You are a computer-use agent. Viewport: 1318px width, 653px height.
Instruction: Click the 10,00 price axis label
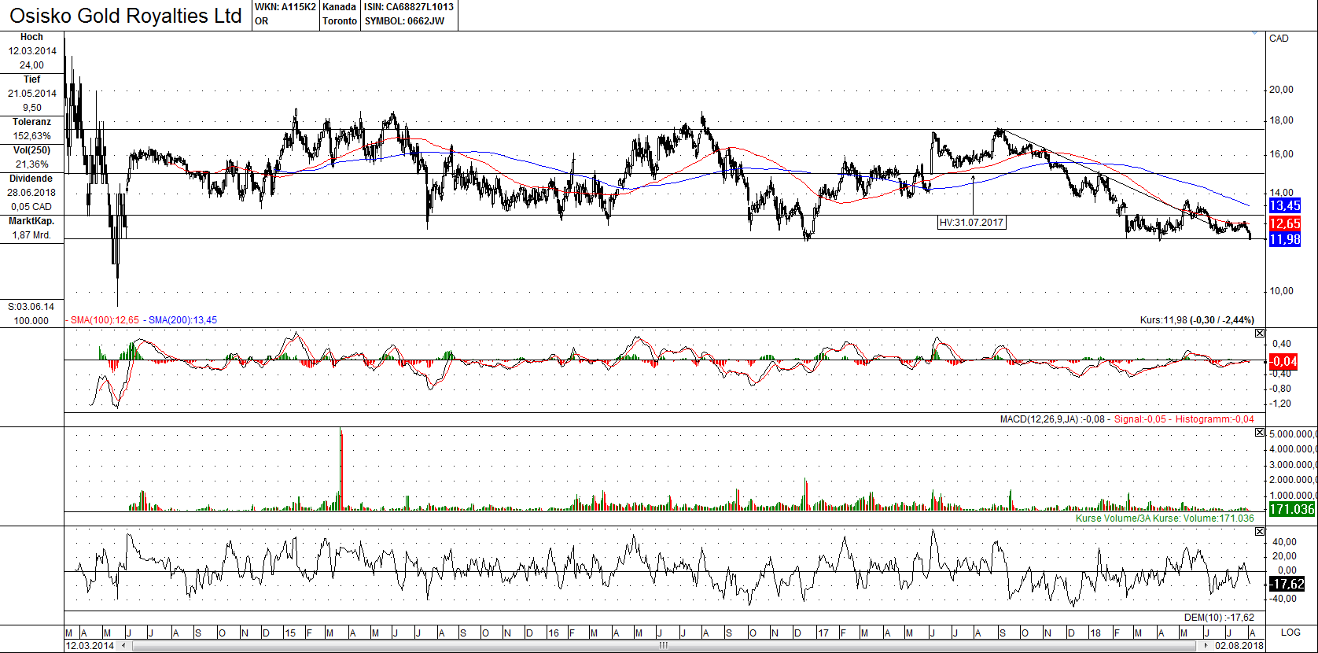coord(1282,291)
